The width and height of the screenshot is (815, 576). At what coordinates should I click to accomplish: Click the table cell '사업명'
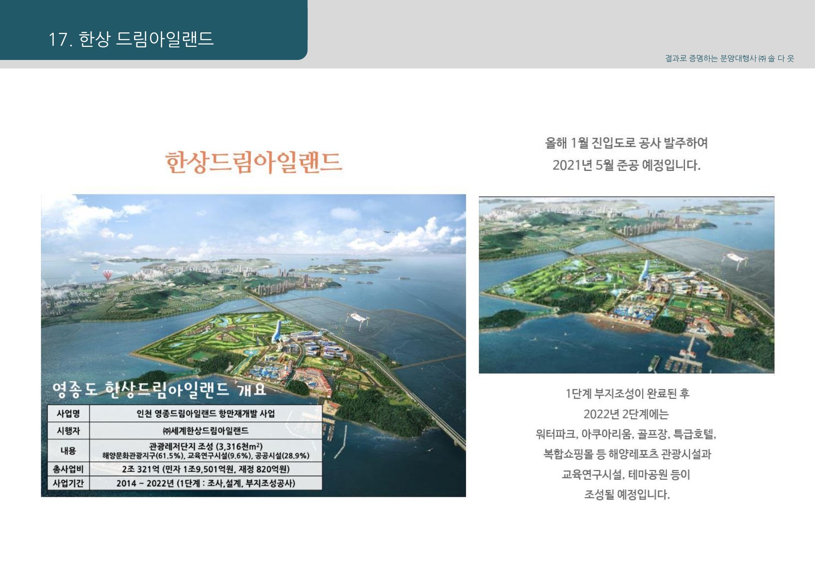(68, 414)
